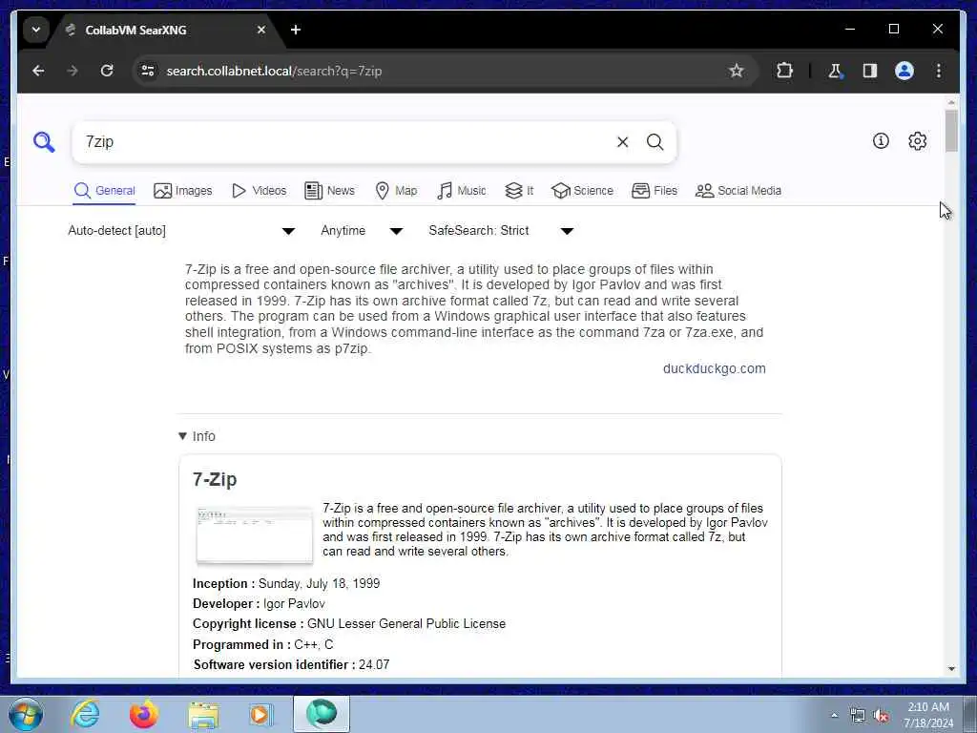977x733 pixels.
Task: Click in the 7zip search field
Action: click(x=345, y=142)
